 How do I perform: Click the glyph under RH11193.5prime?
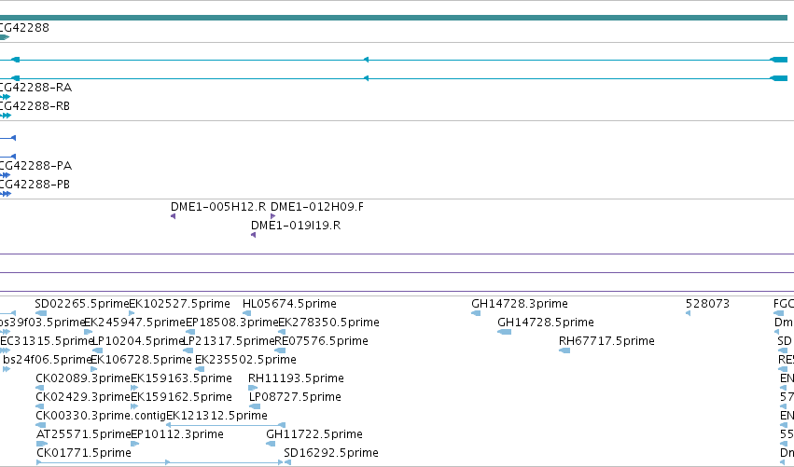(253, 388)
